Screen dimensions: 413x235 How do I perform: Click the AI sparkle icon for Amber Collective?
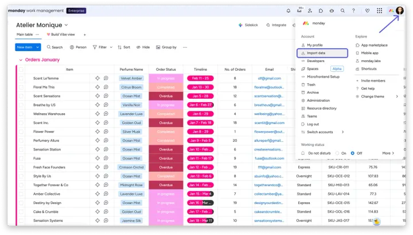click(x=98, y=194)
